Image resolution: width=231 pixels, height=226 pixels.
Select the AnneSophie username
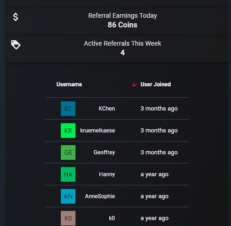point(100,196)
